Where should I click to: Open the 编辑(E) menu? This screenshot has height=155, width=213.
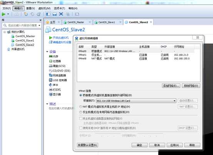[18, 8]
